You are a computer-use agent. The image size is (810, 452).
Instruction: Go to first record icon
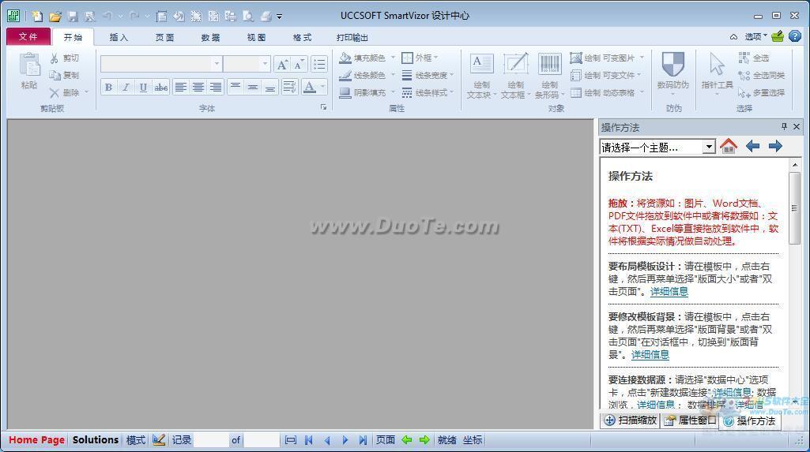pos(309,439)
